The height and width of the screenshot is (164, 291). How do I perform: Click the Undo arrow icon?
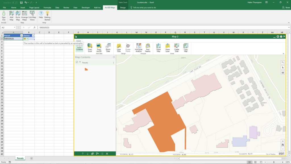coord(26,3)
